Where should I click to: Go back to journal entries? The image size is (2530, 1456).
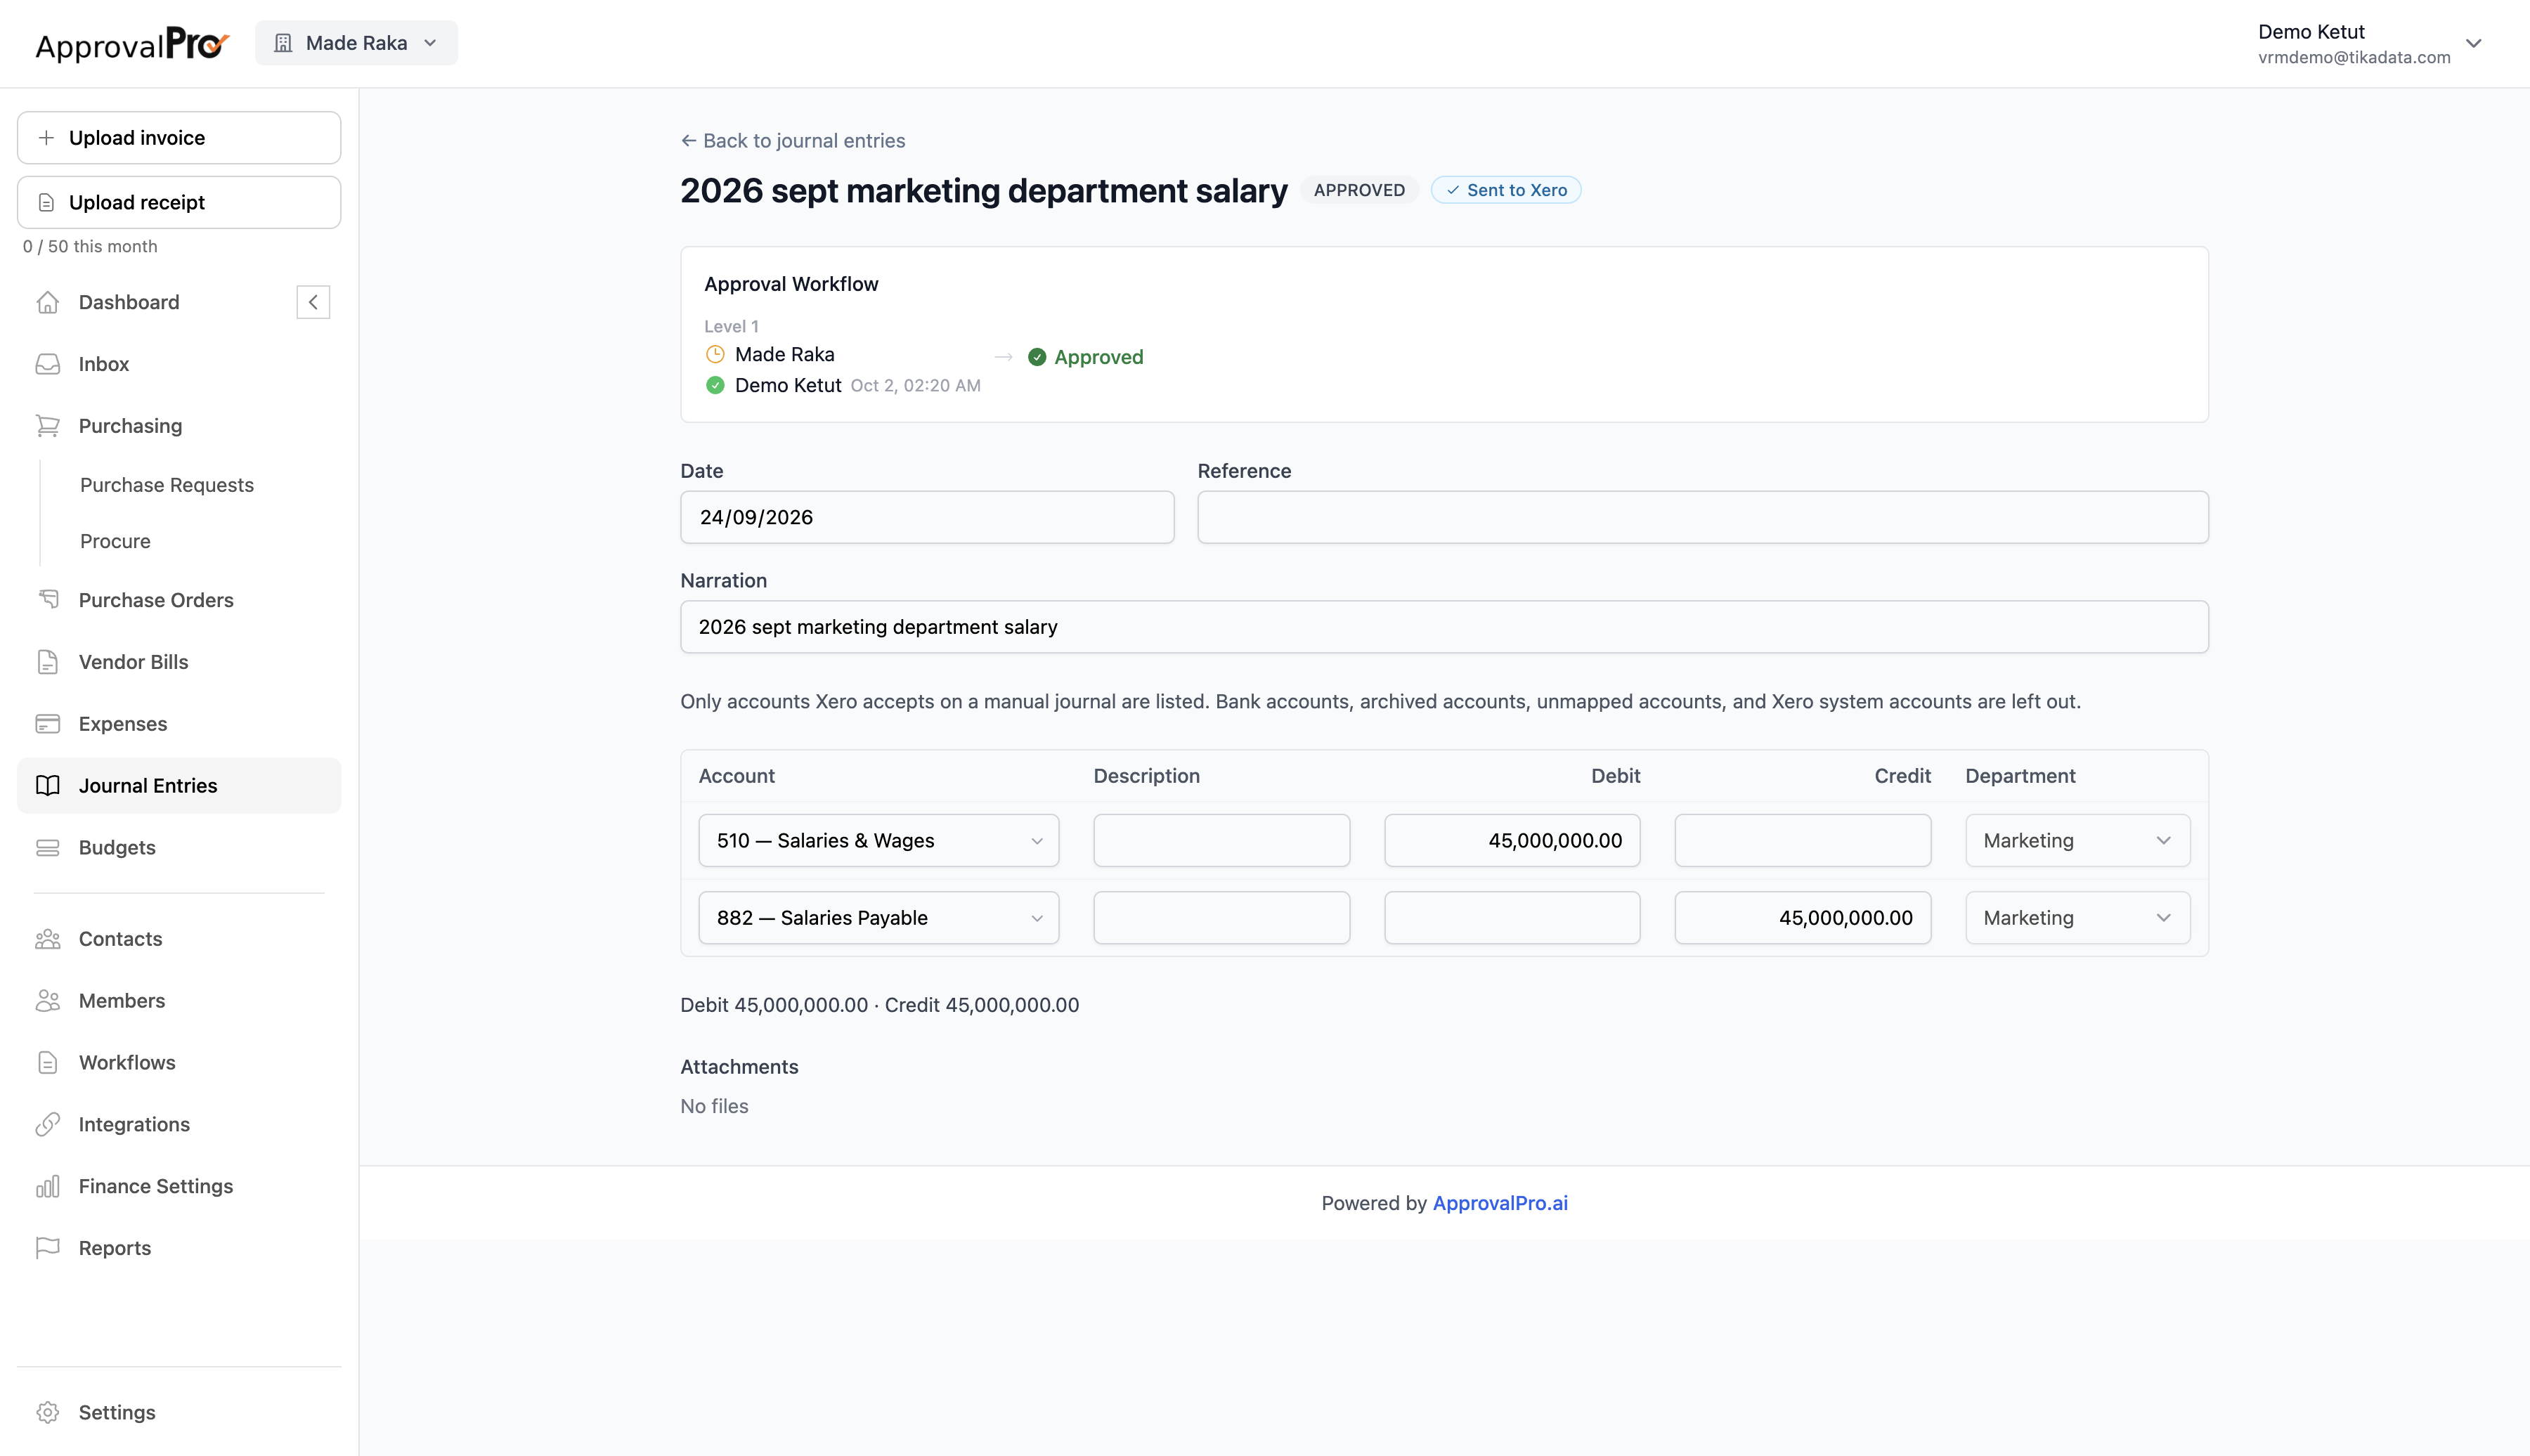pyautogui.click(x=793, y=141)
